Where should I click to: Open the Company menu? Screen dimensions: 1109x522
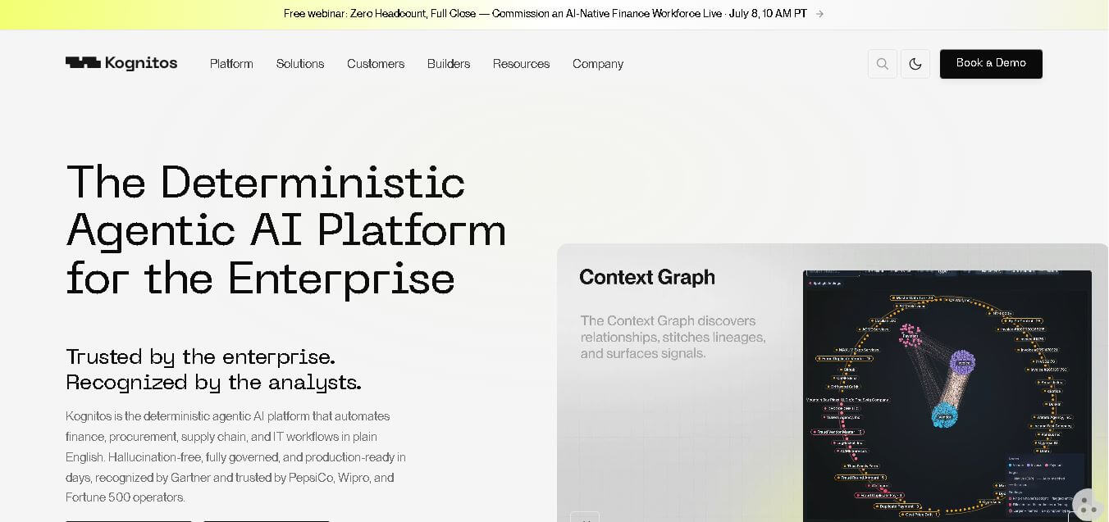(598, 64)
